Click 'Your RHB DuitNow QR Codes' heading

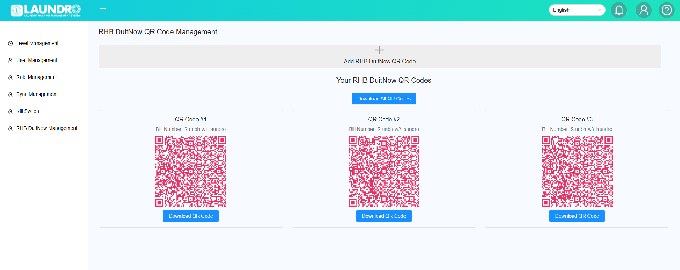(384, 80)
